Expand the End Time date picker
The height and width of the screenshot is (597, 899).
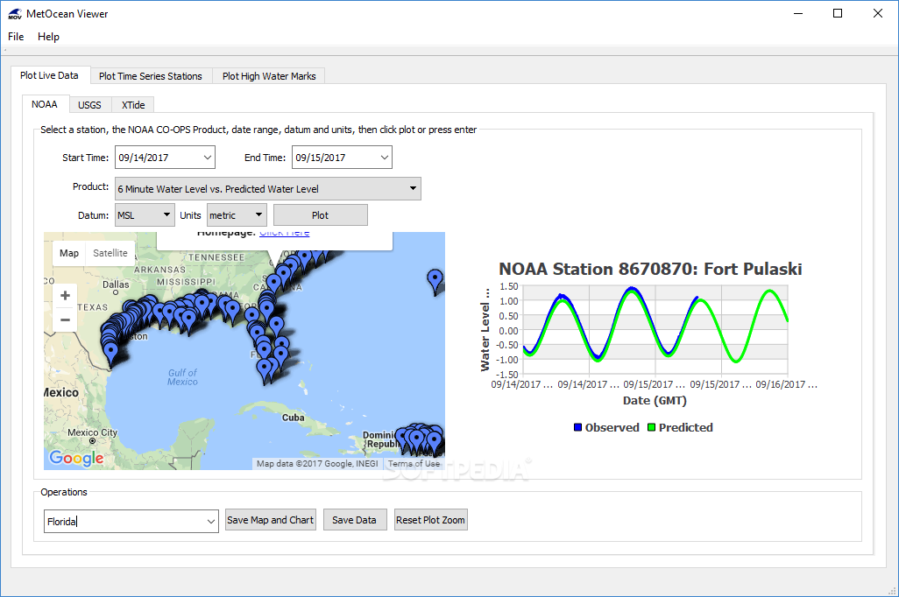[x=384, y=158]
